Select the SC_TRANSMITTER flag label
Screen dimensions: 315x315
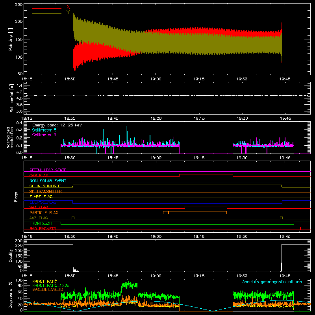pos(46,191)
